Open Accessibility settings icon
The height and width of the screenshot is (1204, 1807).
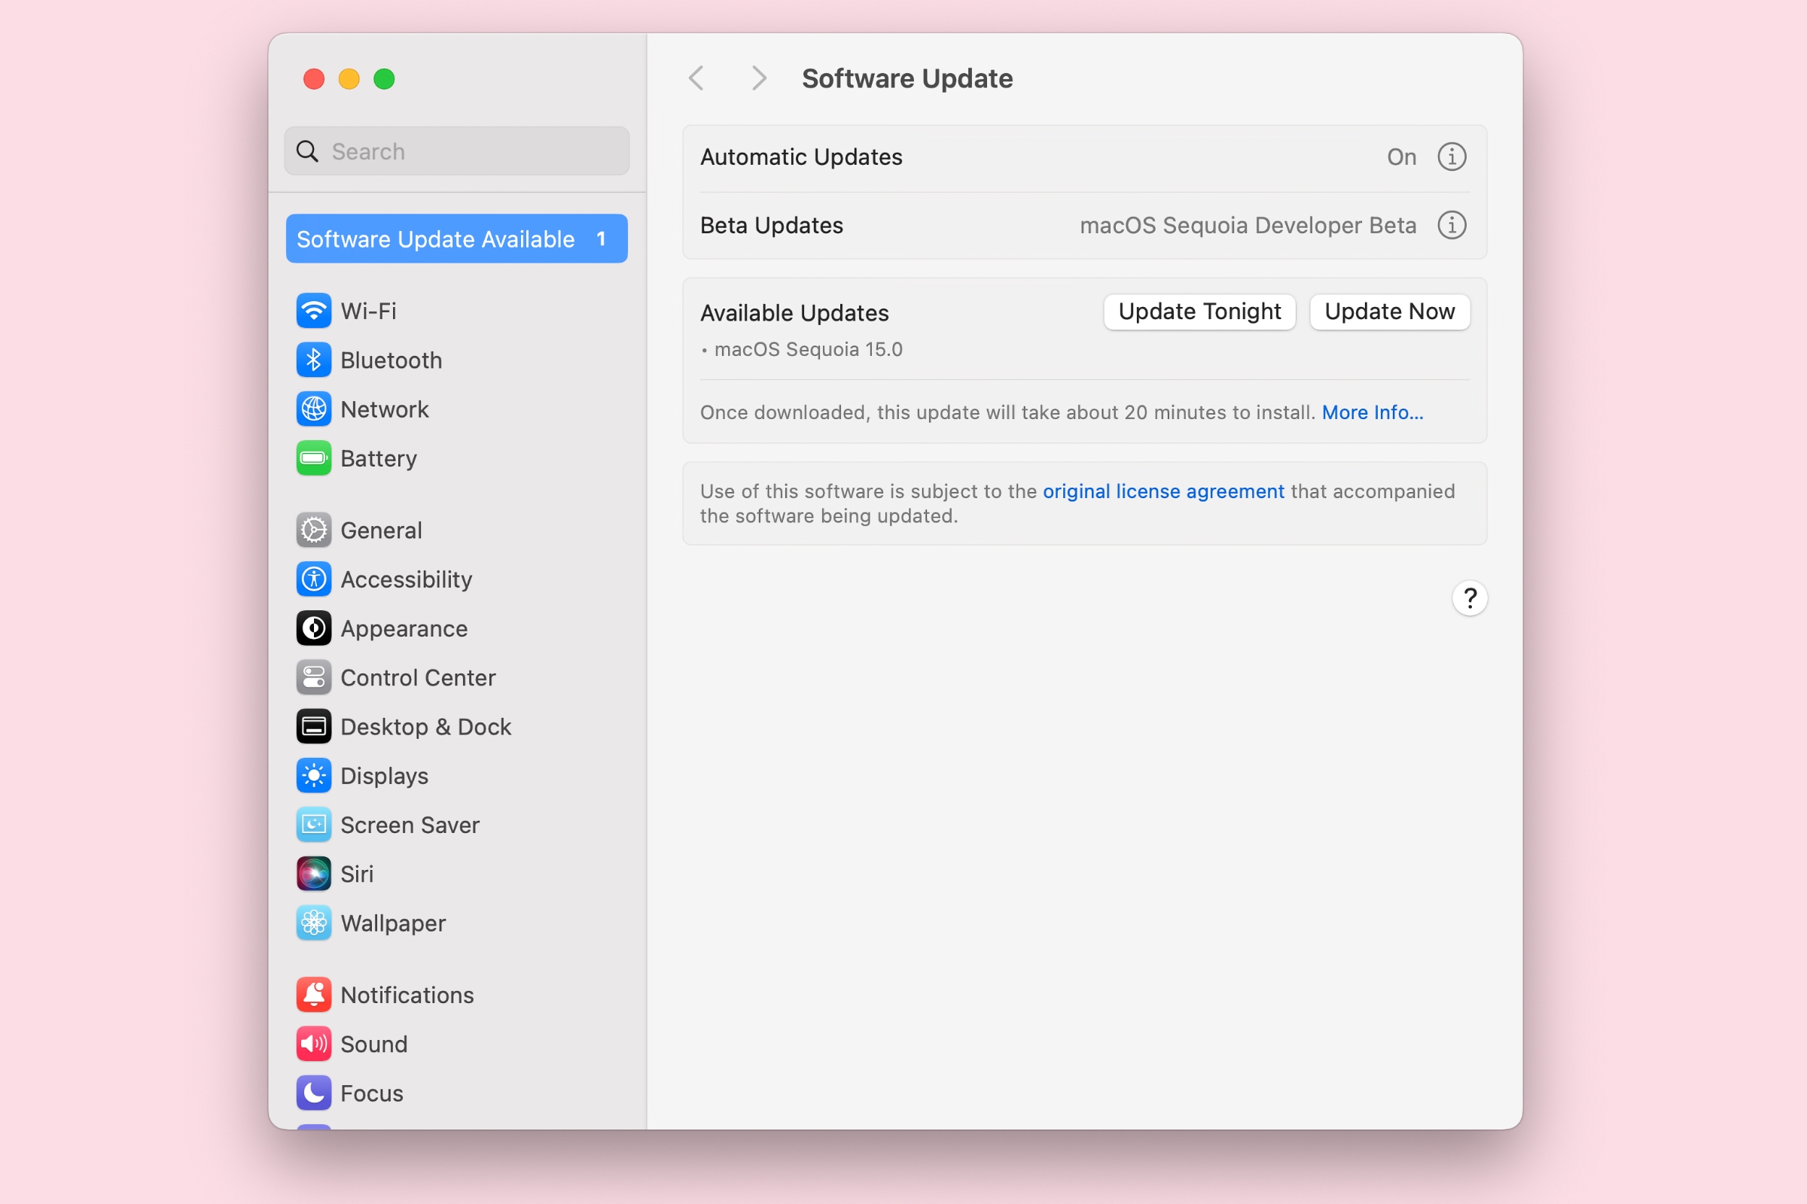313,579
